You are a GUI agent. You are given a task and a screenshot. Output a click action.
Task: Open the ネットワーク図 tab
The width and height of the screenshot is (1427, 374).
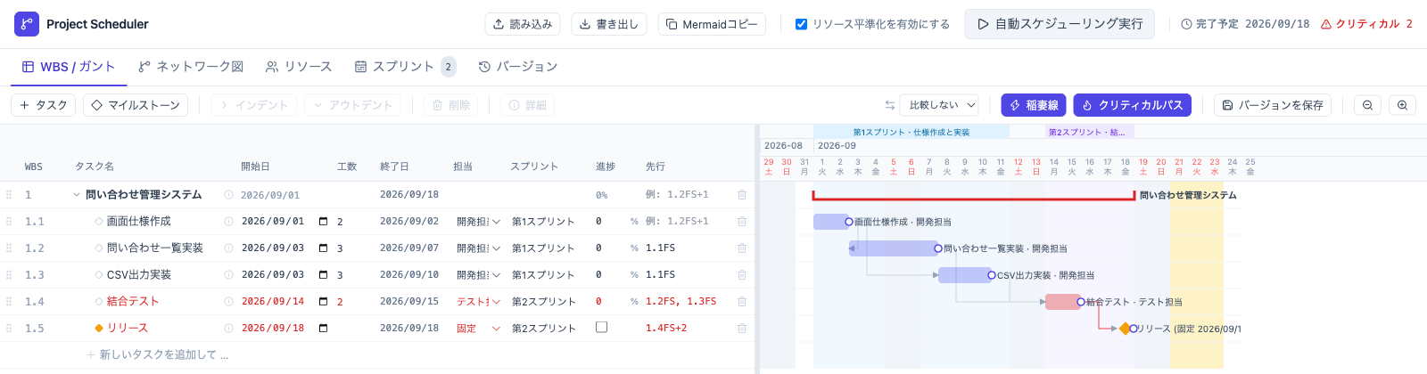[x=191, y=67]
